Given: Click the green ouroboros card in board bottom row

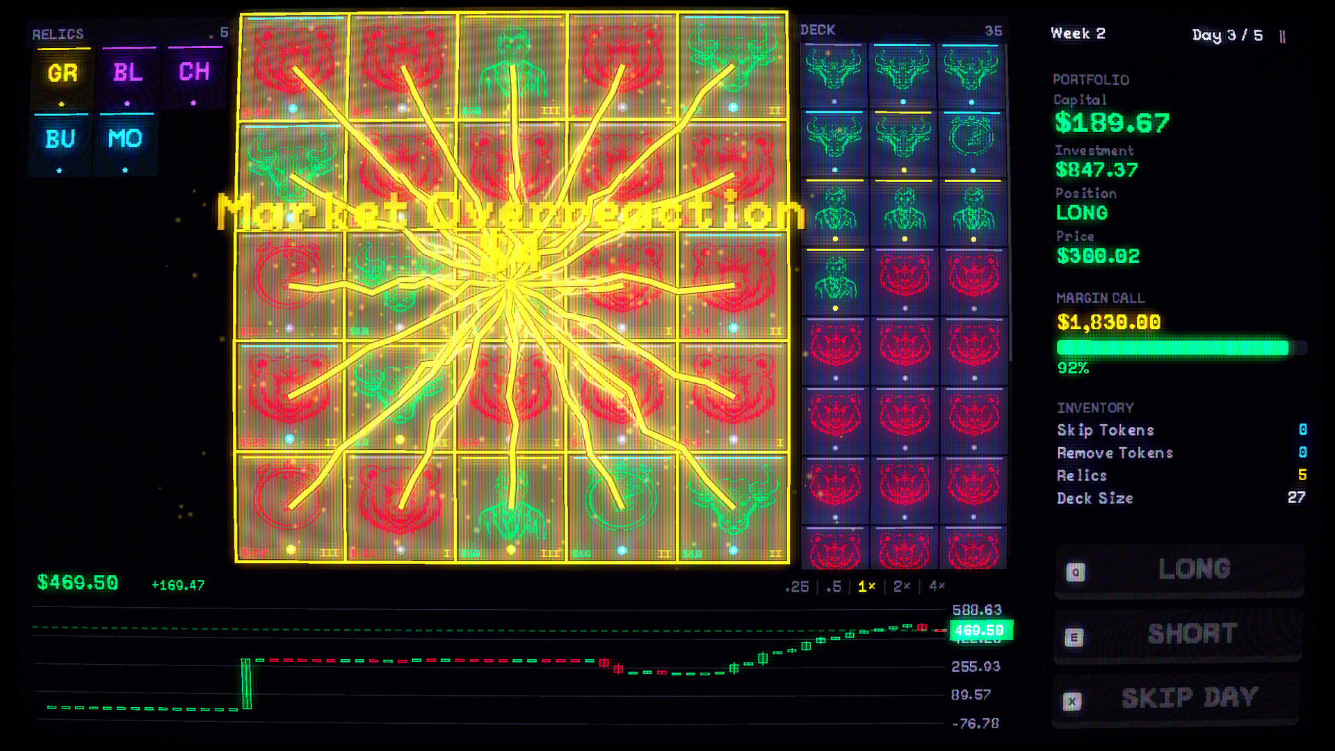Looking at the screenshot, I should pos(621,508).
